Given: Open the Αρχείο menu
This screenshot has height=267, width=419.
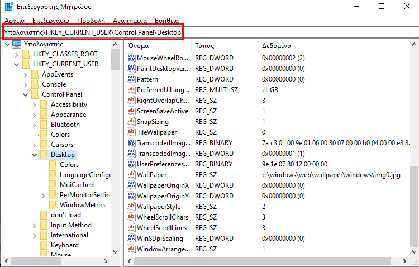Looking at the screenshot, I should [x=15, y=21].
